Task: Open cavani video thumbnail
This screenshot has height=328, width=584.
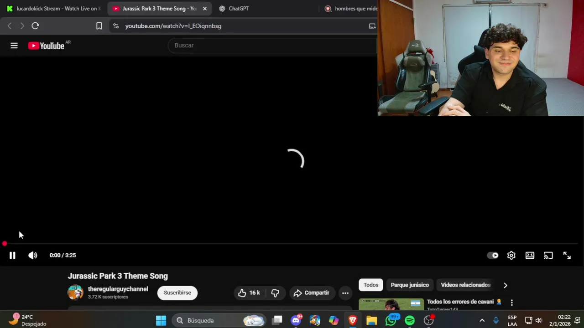Action: (x=391, y=304)
